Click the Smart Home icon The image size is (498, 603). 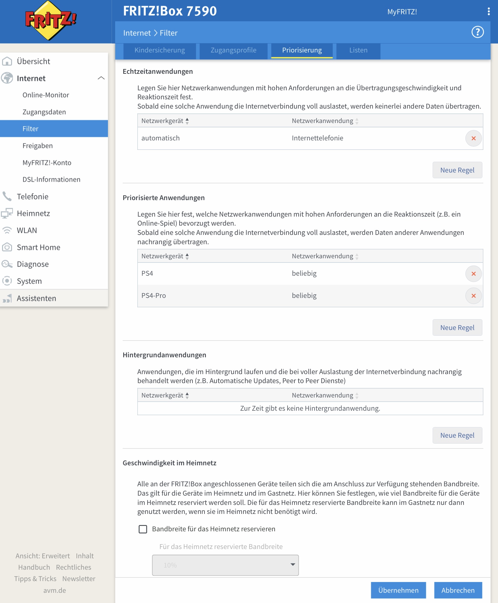point(7,247)
